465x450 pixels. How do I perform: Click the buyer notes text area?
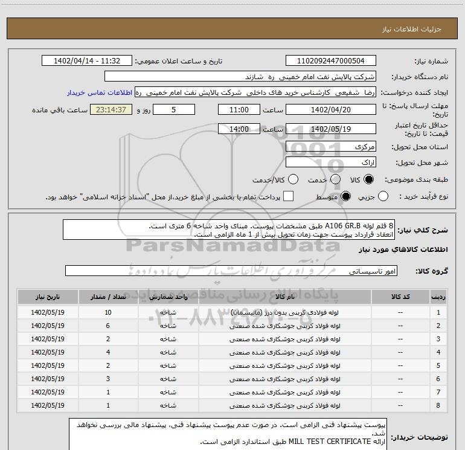228,434
